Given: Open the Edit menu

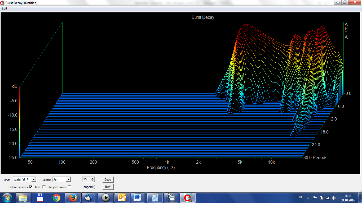Looking at the screenshot, I should [x=5, y=8].
